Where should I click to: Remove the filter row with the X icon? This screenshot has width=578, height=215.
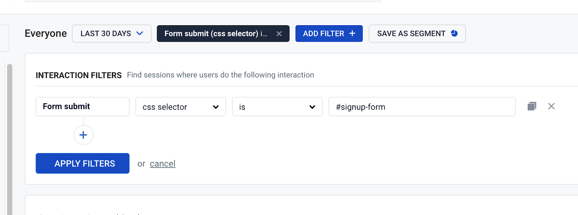coord(551,106)
